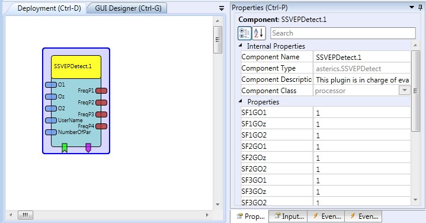
Task: Click the Component Description value field
Action: 362,79
